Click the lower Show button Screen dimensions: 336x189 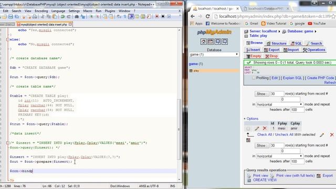click(261, 145)
